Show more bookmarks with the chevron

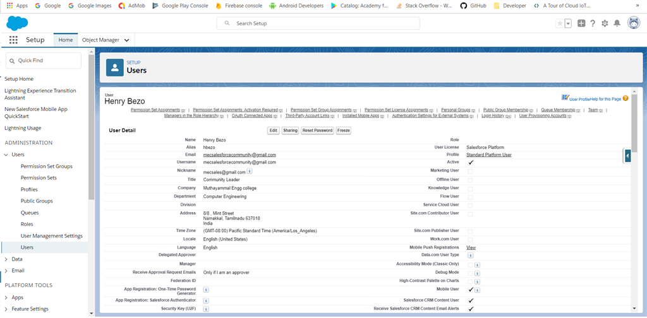[x=638, y=6]
